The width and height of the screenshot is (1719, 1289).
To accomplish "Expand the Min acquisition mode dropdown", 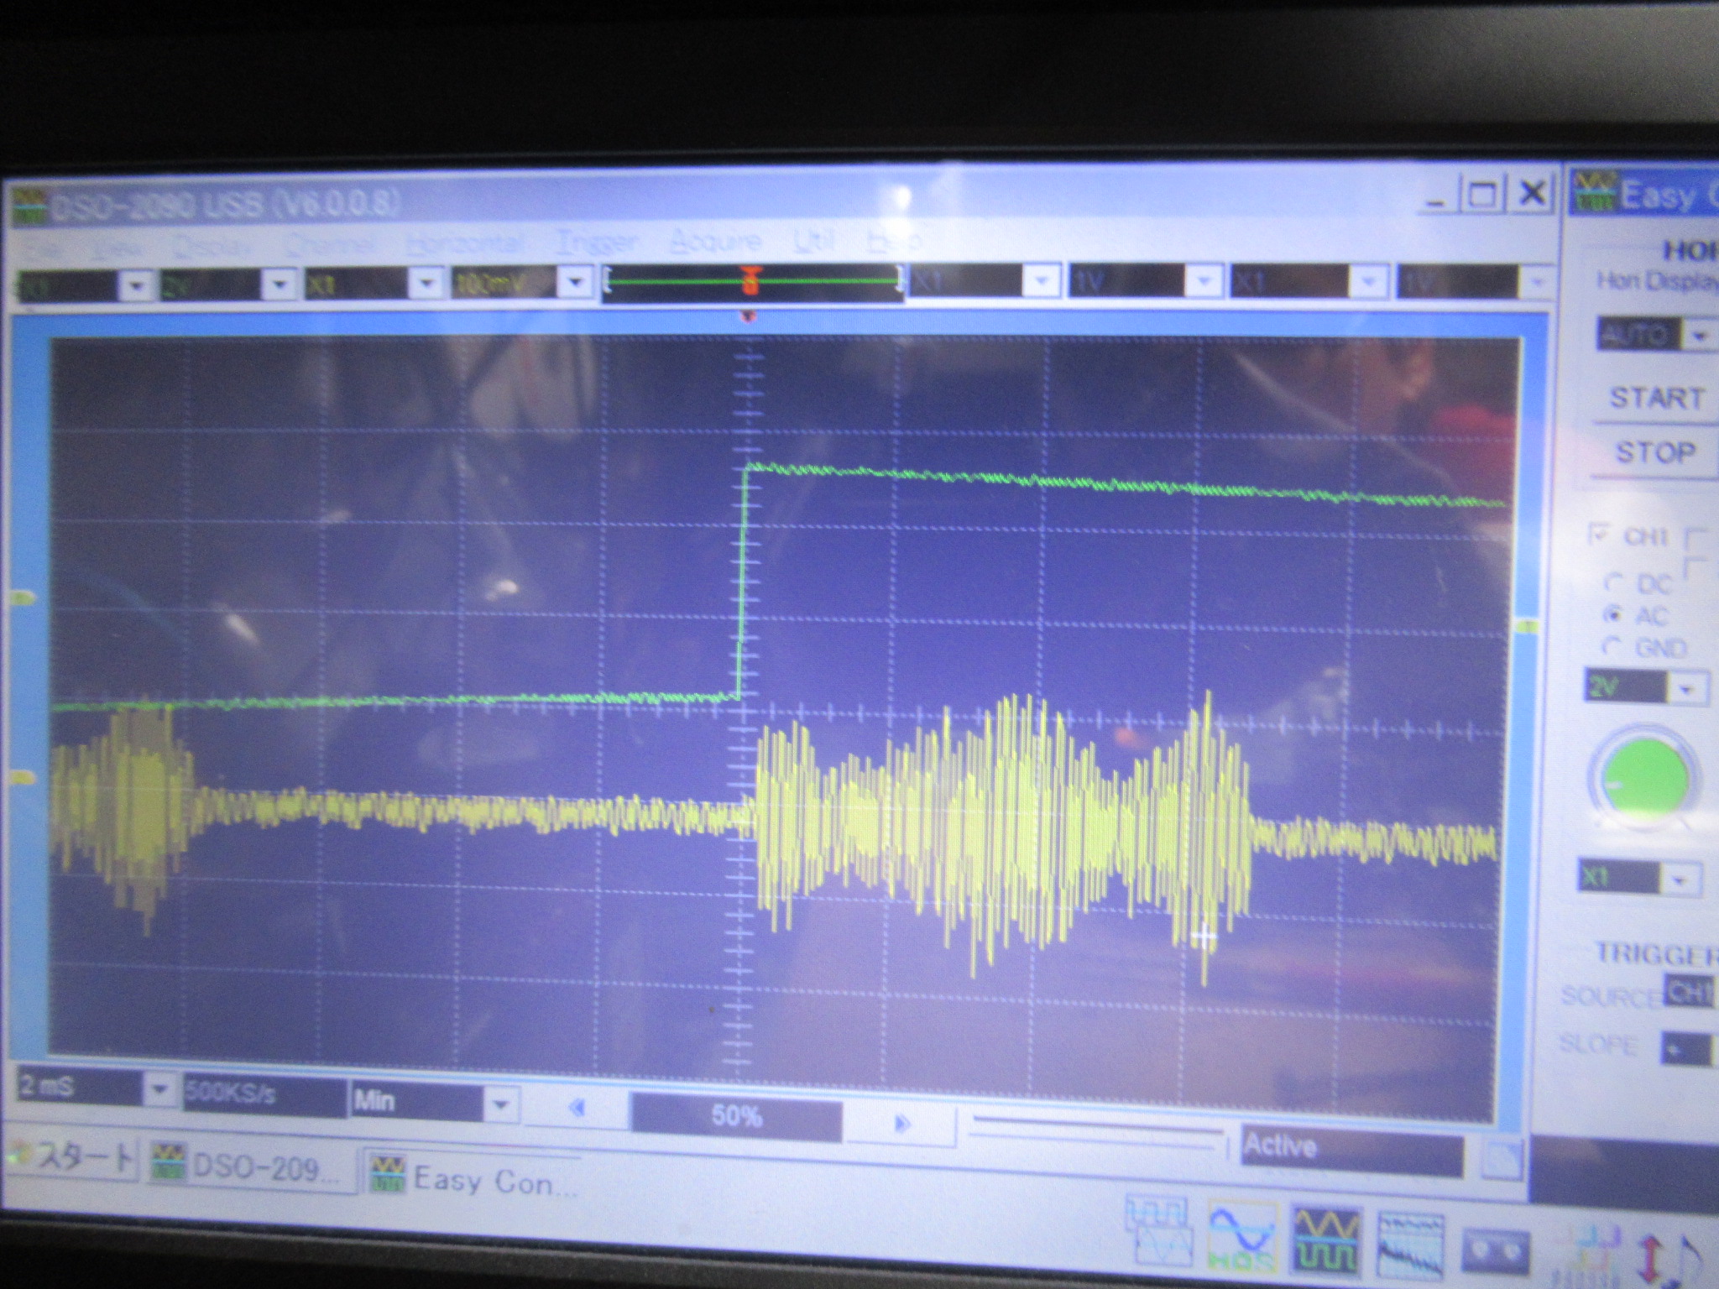I will pyautogui.click(x=500, y=1104).
